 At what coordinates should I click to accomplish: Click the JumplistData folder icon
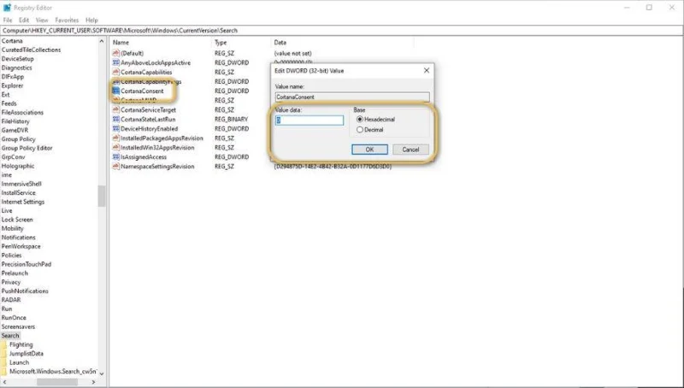coord(4,354)
